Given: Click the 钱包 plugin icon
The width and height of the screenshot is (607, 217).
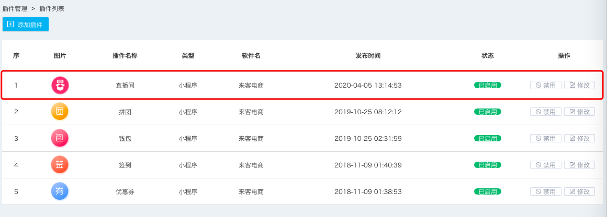Looking at the screenshot, I should pyautogui.click(x=60, y=138).
